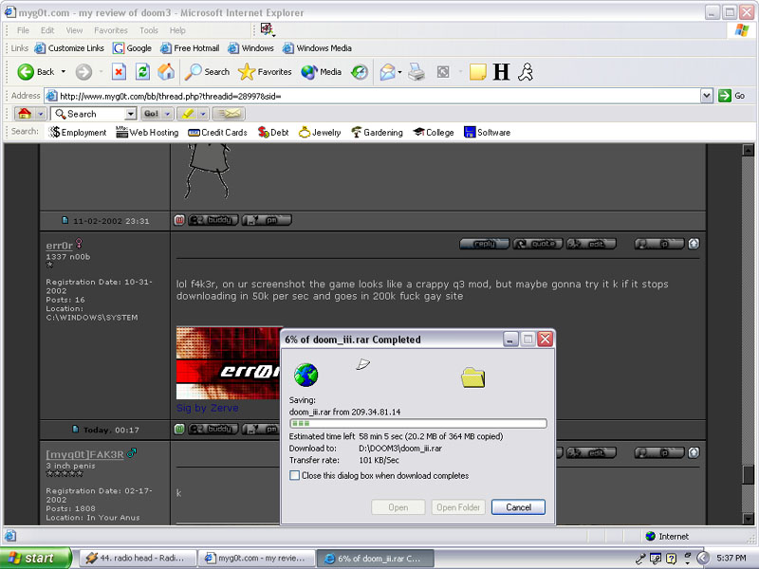Click the yellow highlighter icon

188,114
